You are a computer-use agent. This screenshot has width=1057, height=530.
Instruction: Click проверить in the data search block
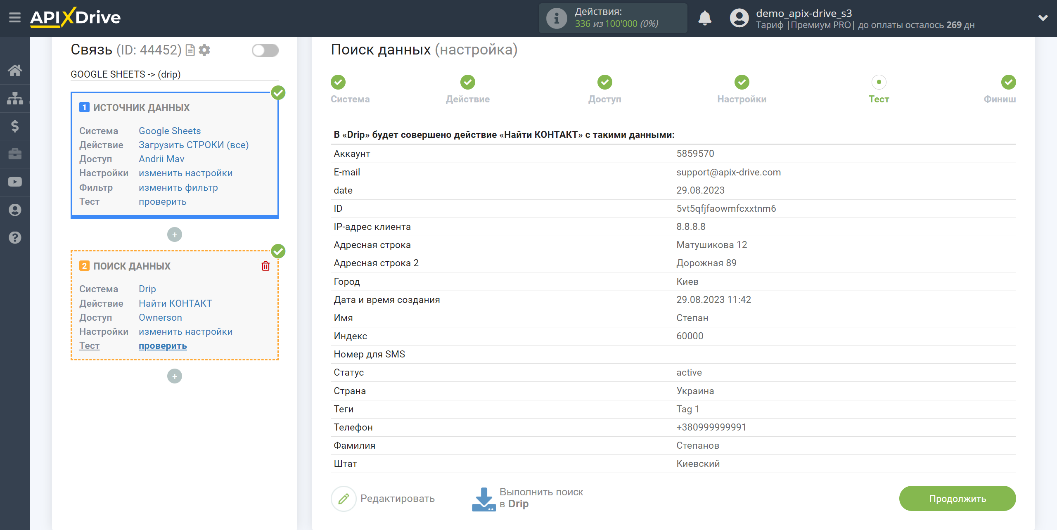pos(163,345)
